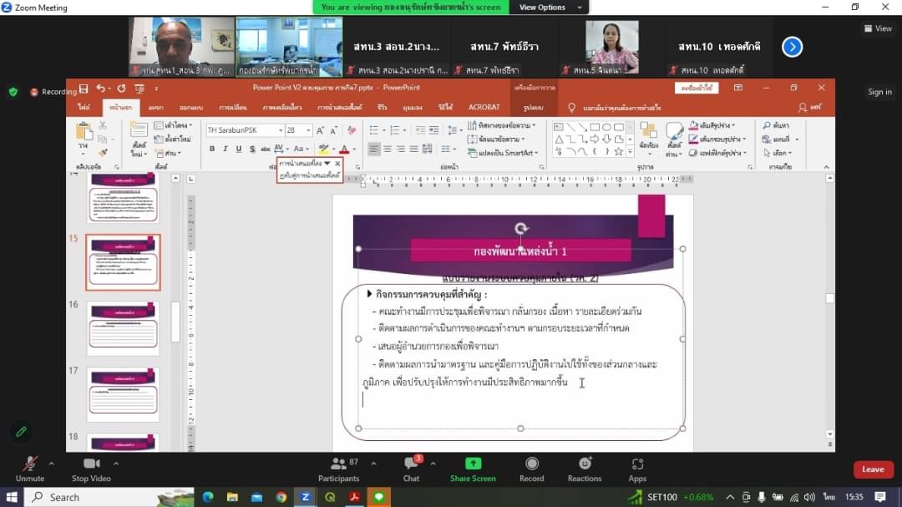This screenshot has height=507, width=902.
Task: Open Zoom Reactions
Action: (585, 469)
